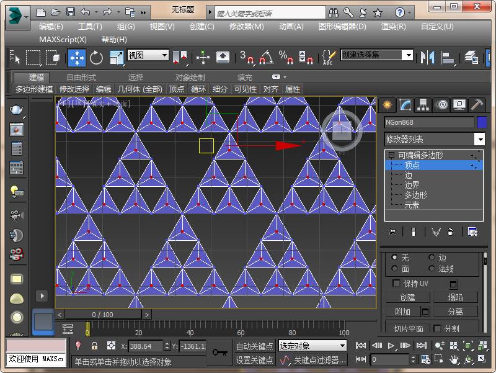Screen dimensions: 496x373
Task: Toggle the 3D Snaps button
Action: tap(247, 58)
